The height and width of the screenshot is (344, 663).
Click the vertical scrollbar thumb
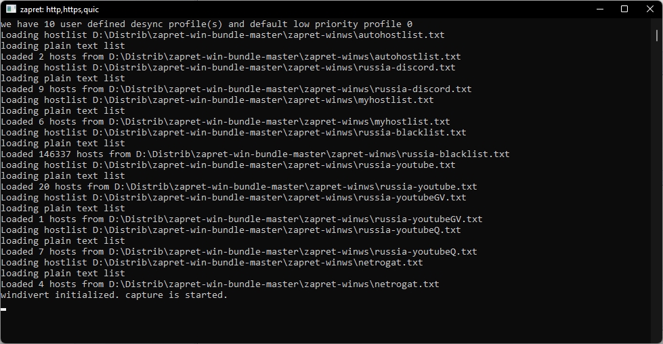(657, 35)
